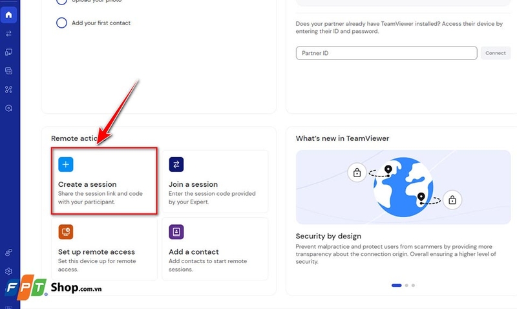Open the Workflows icon in sidebar

[9, 89]
